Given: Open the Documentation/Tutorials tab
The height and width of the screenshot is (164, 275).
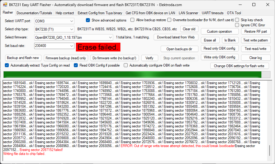Looking at the screenshot, I should [34, 13].
